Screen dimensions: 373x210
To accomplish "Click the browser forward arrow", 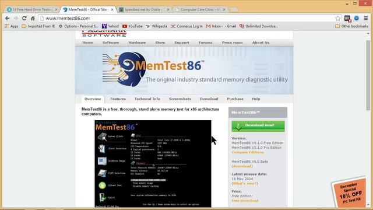I will click(16, 18).
